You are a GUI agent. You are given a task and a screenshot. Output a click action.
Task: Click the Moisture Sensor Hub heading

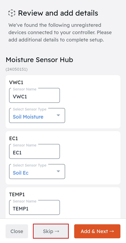pyautogui.click(x=39, y=60)
